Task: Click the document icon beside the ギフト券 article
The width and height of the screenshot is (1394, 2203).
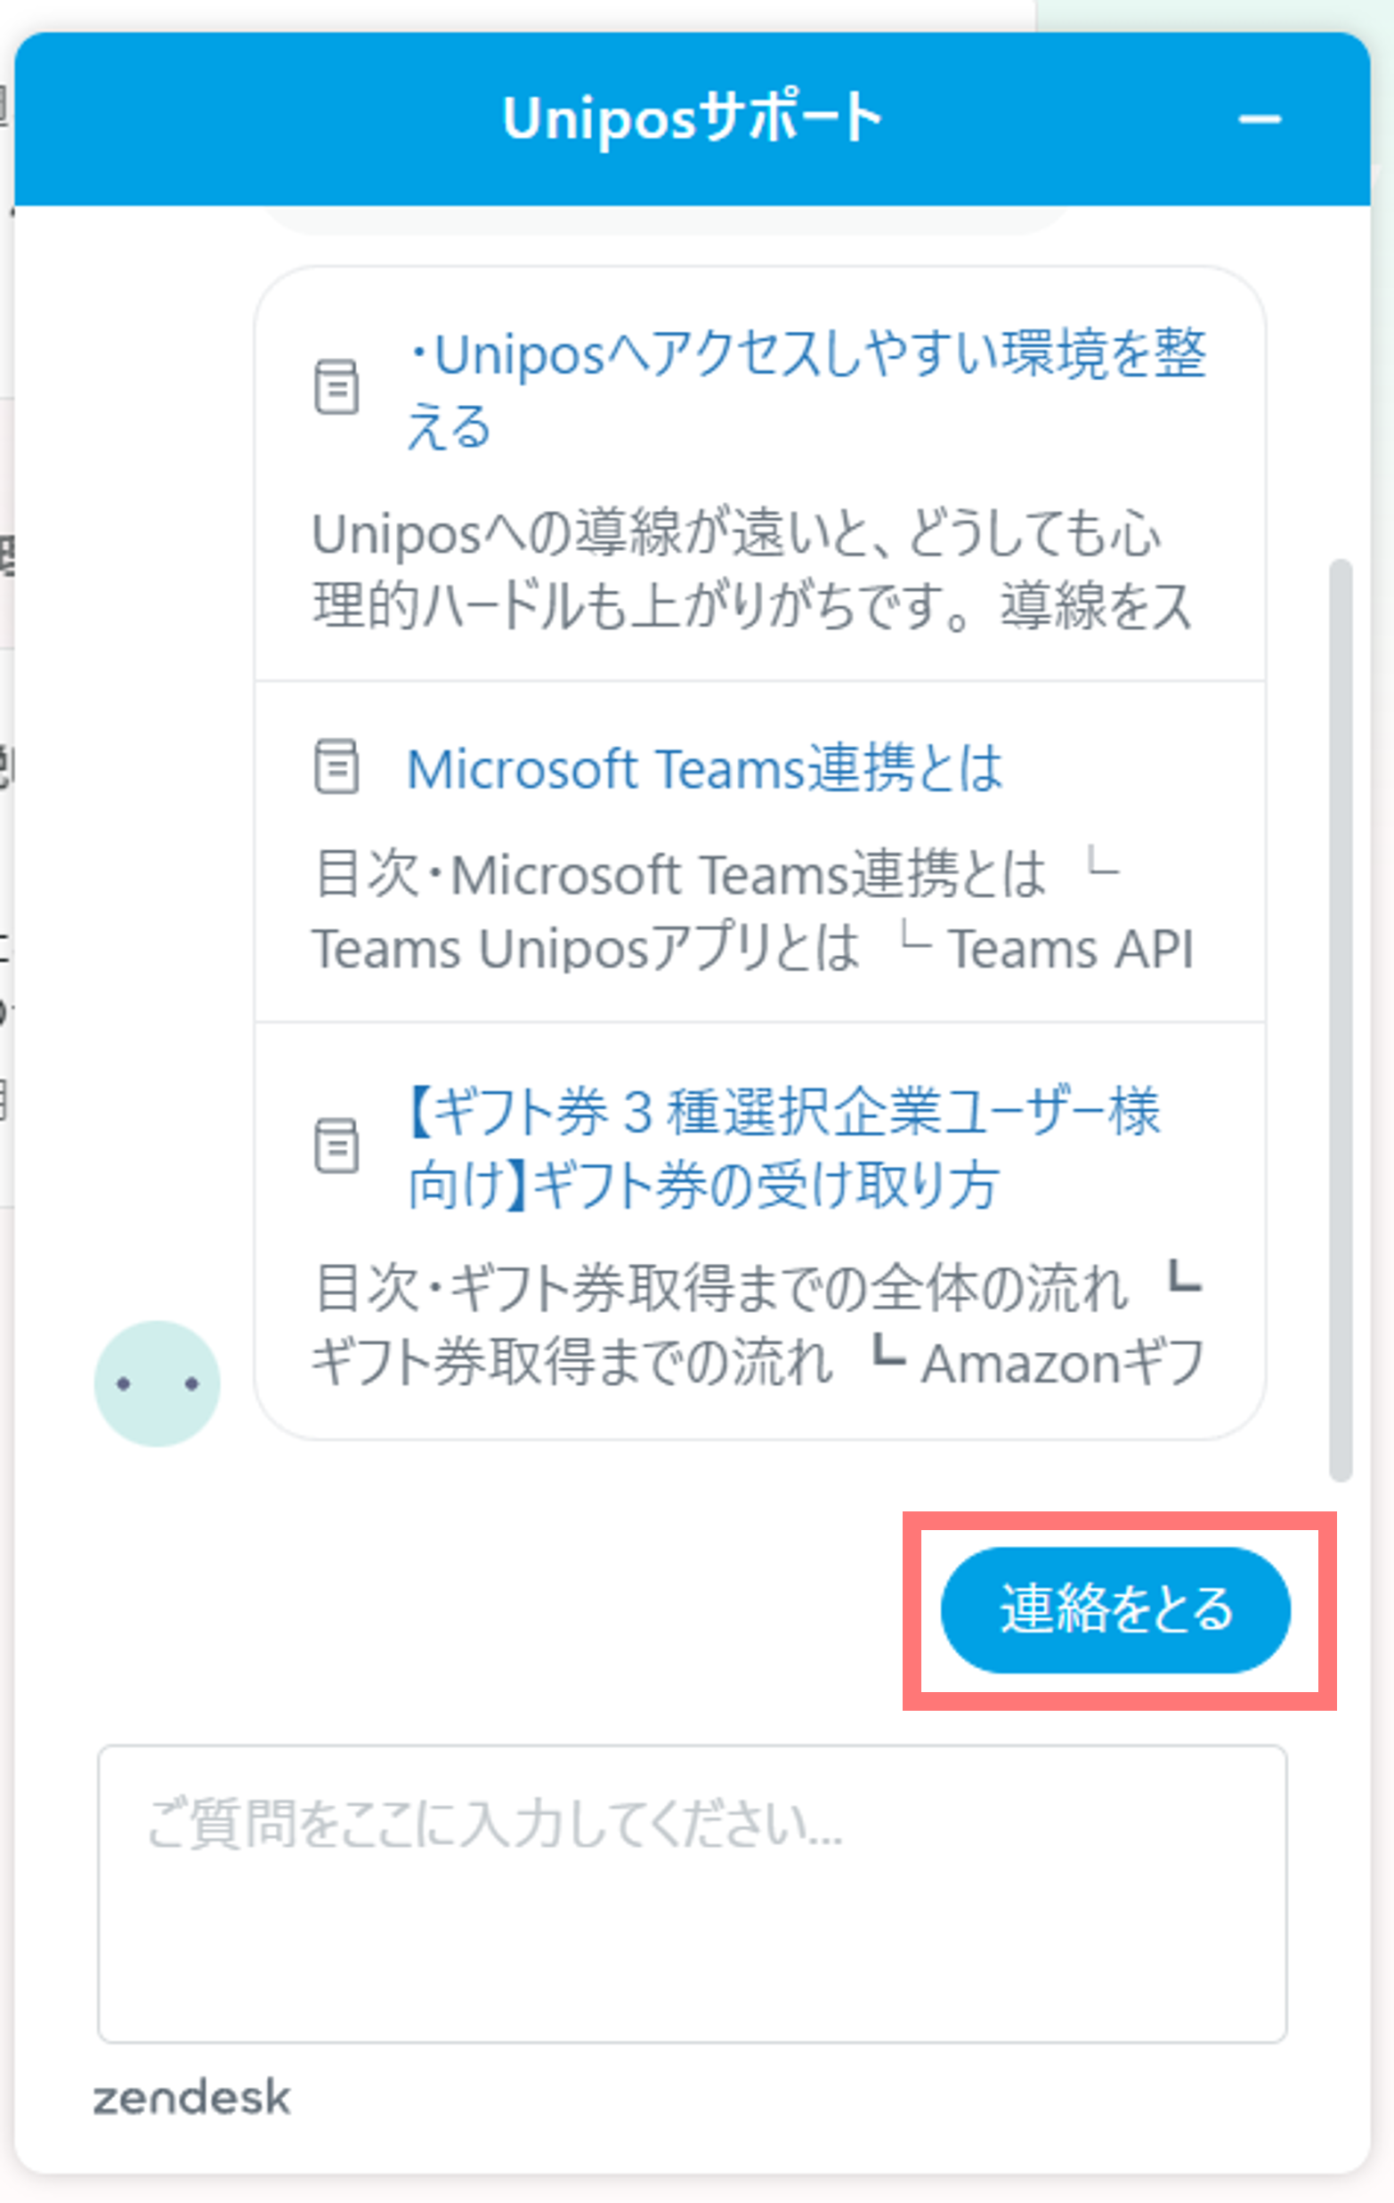Action: (x=336, y=1146)
